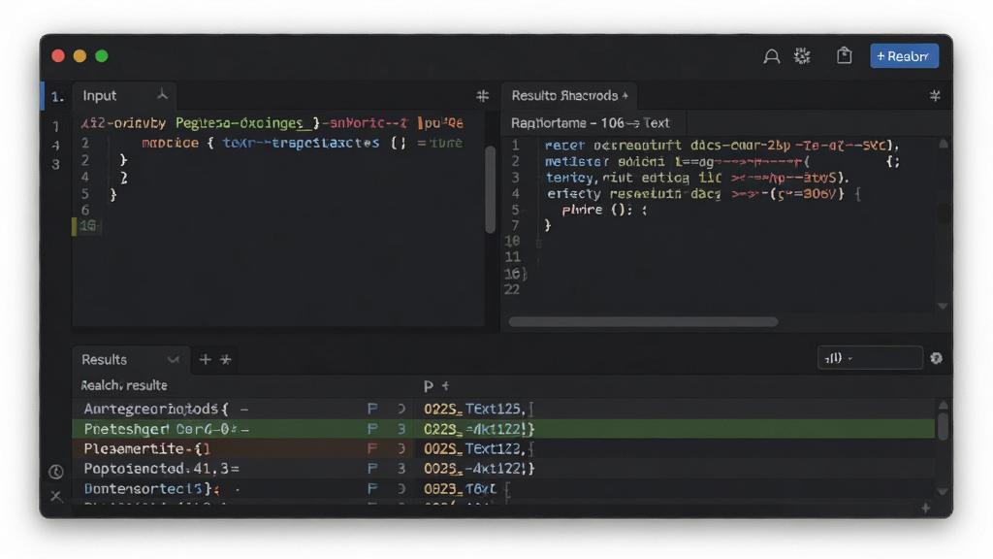Select the Dontensortec result row

[x=503, y=489]
